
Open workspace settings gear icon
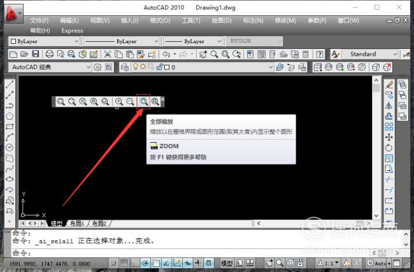(97, 67)
